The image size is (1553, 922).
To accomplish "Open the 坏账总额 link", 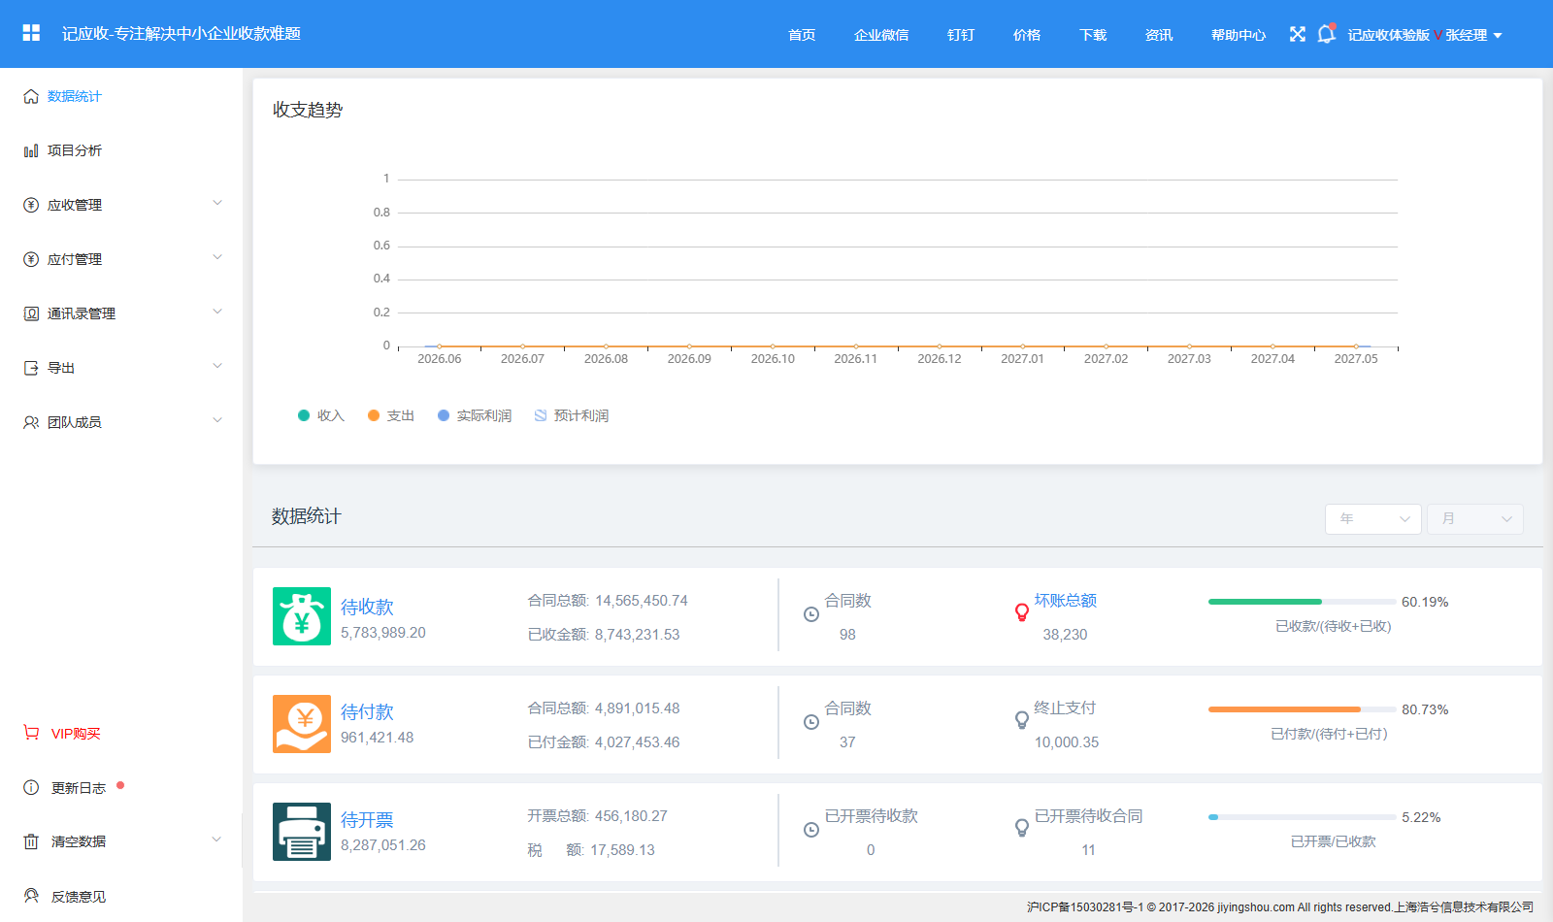I will 1066,601.
